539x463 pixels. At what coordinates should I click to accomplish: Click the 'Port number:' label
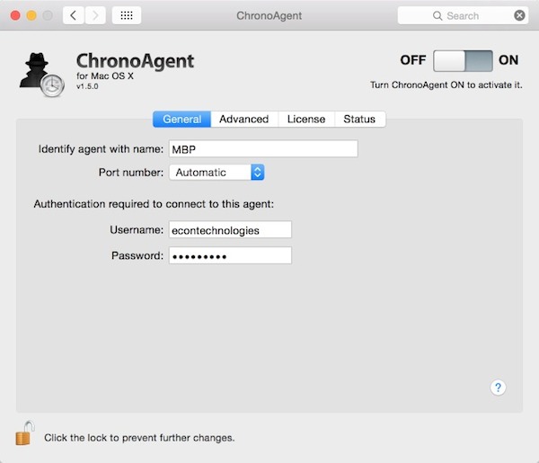pyautogui.click(x=131, y=173)
